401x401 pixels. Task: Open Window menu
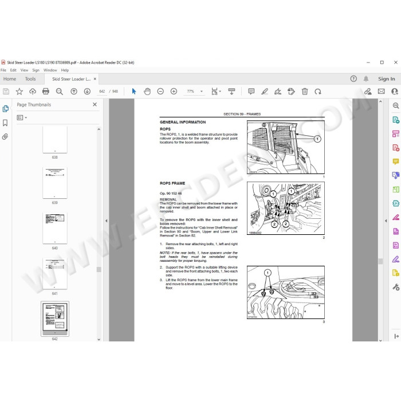[50, 70]
